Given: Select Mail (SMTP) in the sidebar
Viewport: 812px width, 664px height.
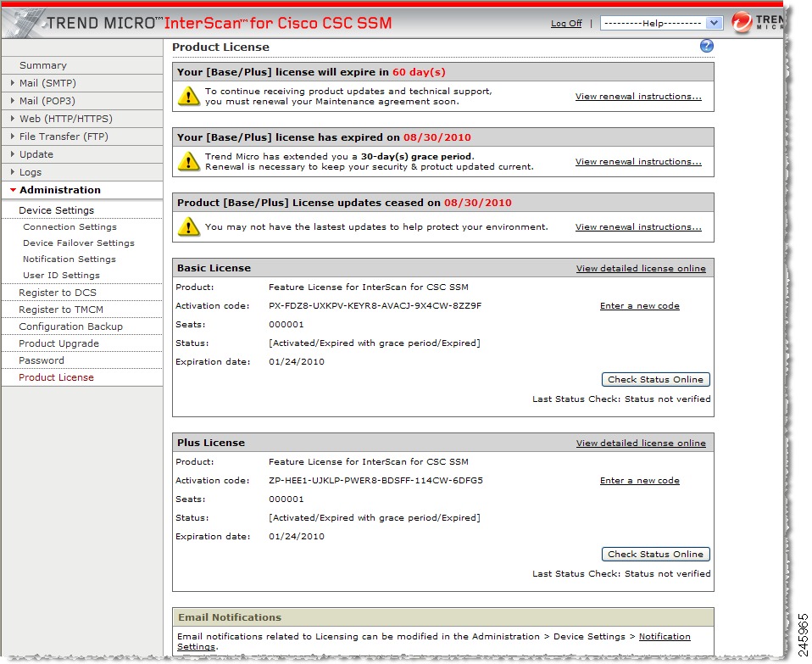Looking at the screenshot, I should (x=47, y=83).
